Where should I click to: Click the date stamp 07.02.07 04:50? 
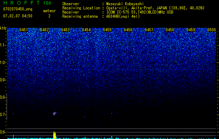point(18,16)
